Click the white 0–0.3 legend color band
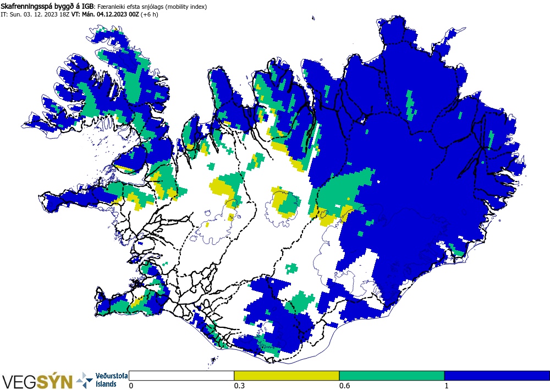Viewport: 550px width, 390px height. 182,376
